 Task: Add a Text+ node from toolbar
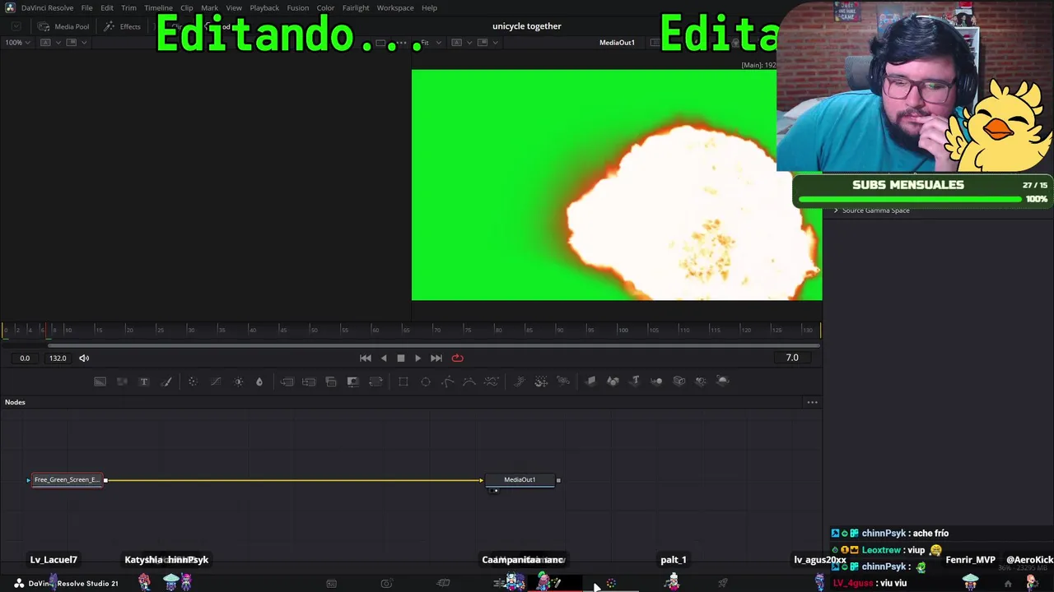click(x=144, y=381)
